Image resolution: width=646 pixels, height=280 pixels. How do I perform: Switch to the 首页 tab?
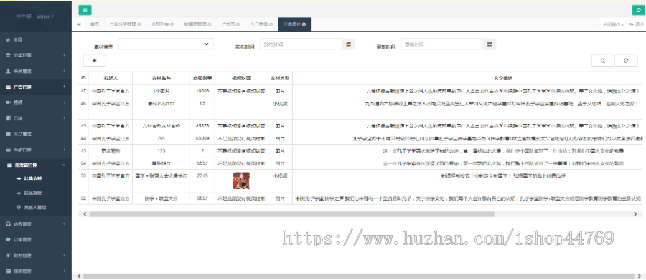(95, 24)
